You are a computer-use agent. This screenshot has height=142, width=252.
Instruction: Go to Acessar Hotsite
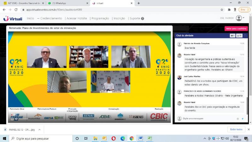tap(77, 18)
